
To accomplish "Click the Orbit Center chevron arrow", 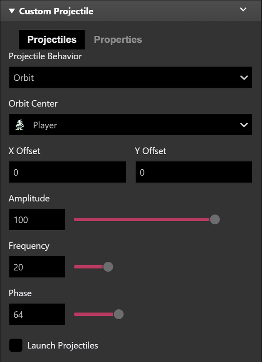I will point(245,125).
